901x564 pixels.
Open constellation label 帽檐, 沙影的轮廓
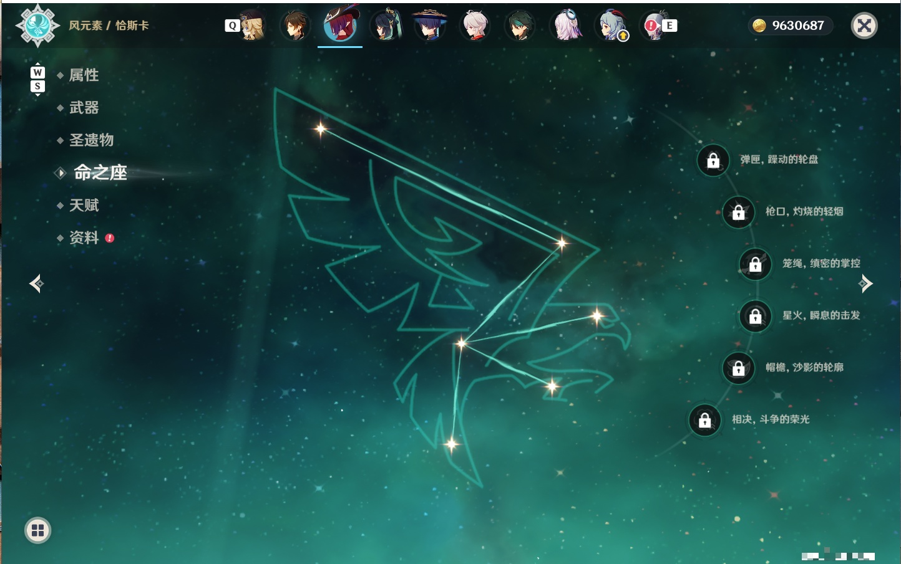tap(804, 367)
